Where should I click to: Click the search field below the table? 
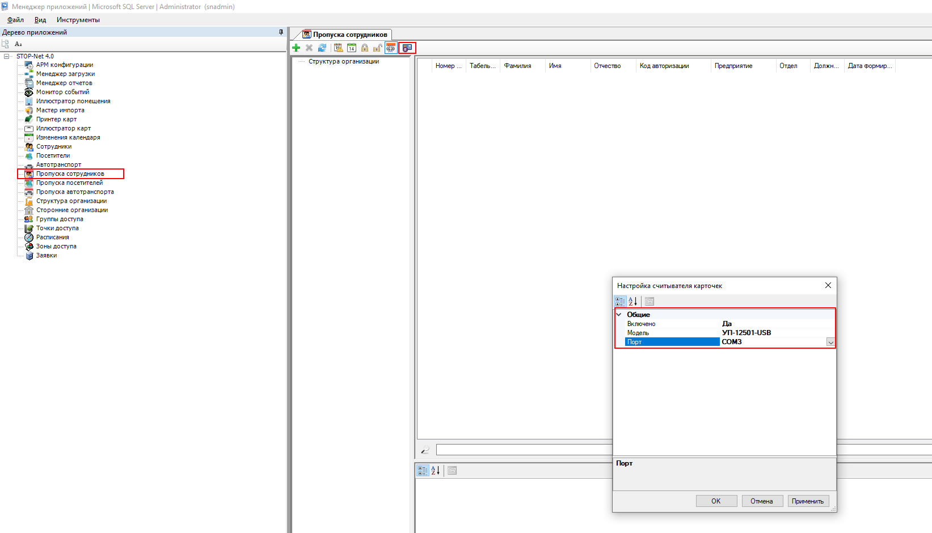click(x=523, y=450)
